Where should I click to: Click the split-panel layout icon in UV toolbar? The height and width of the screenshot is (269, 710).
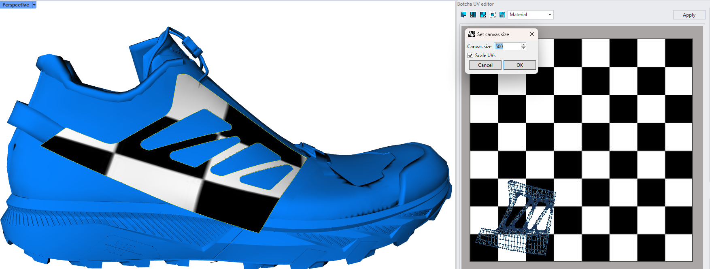[473, 15]
